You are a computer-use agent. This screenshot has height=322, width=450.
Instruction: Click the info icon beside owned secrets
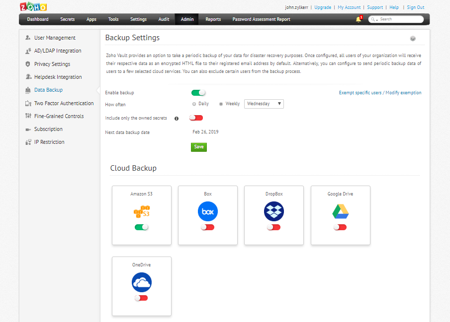[177, 119]
